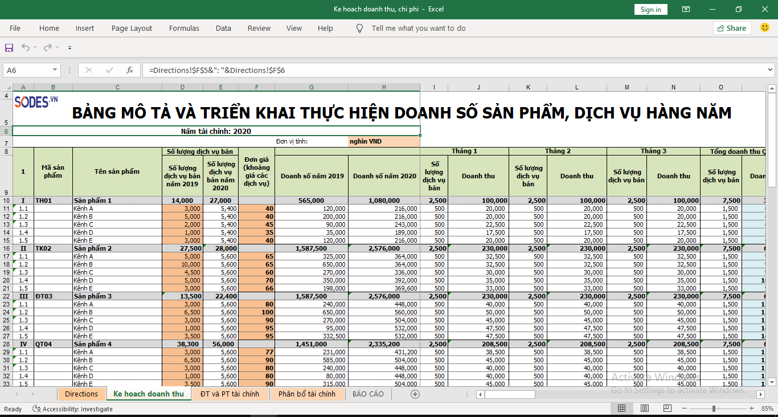This screenshot has width=778, height=417.
Task: Click horizontal scrollbar left arrow
Action: click(480, 394)
